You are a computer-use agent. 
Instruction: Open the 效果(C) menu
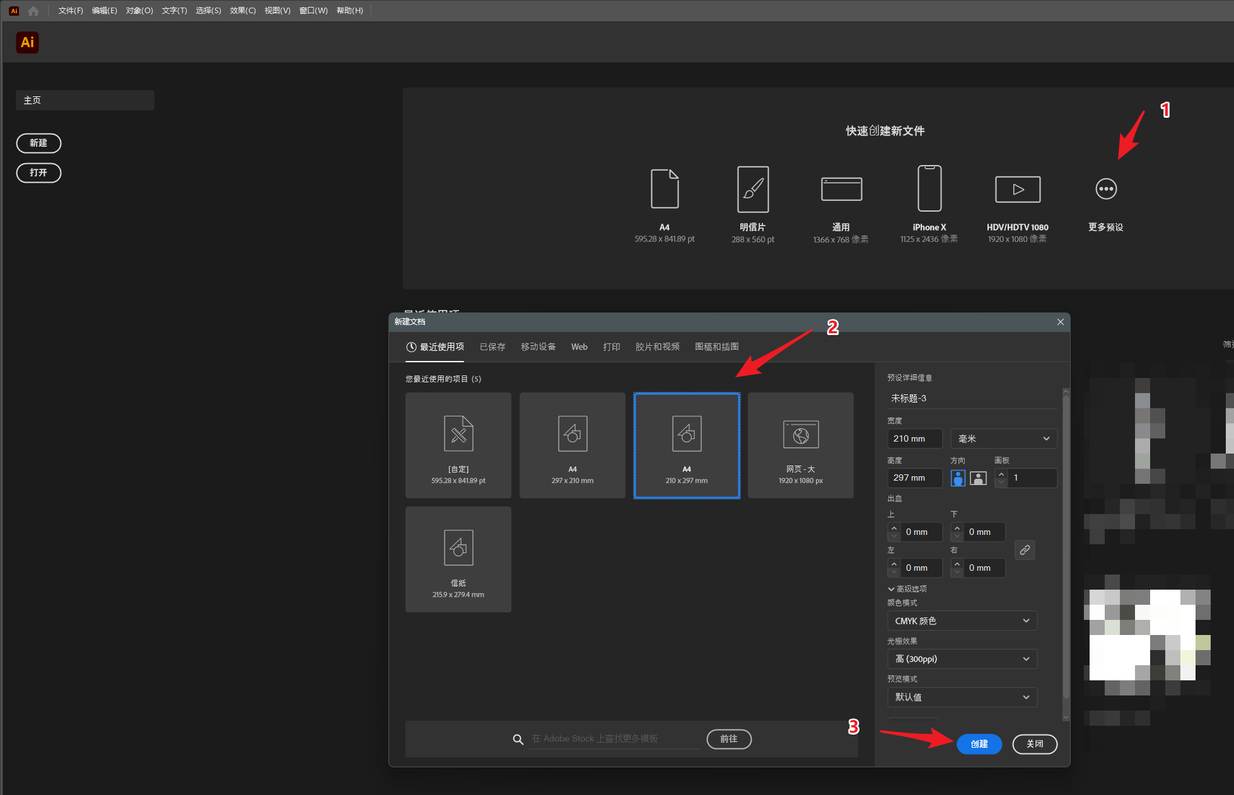coord(243,11)
